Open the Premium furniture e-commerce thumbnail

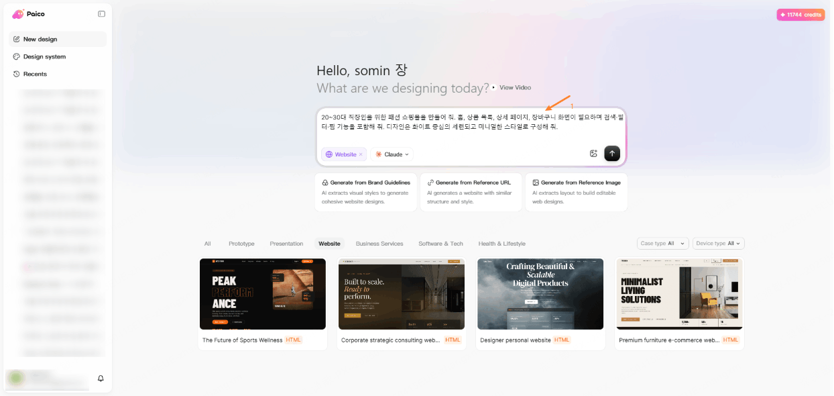coord(679,294)
